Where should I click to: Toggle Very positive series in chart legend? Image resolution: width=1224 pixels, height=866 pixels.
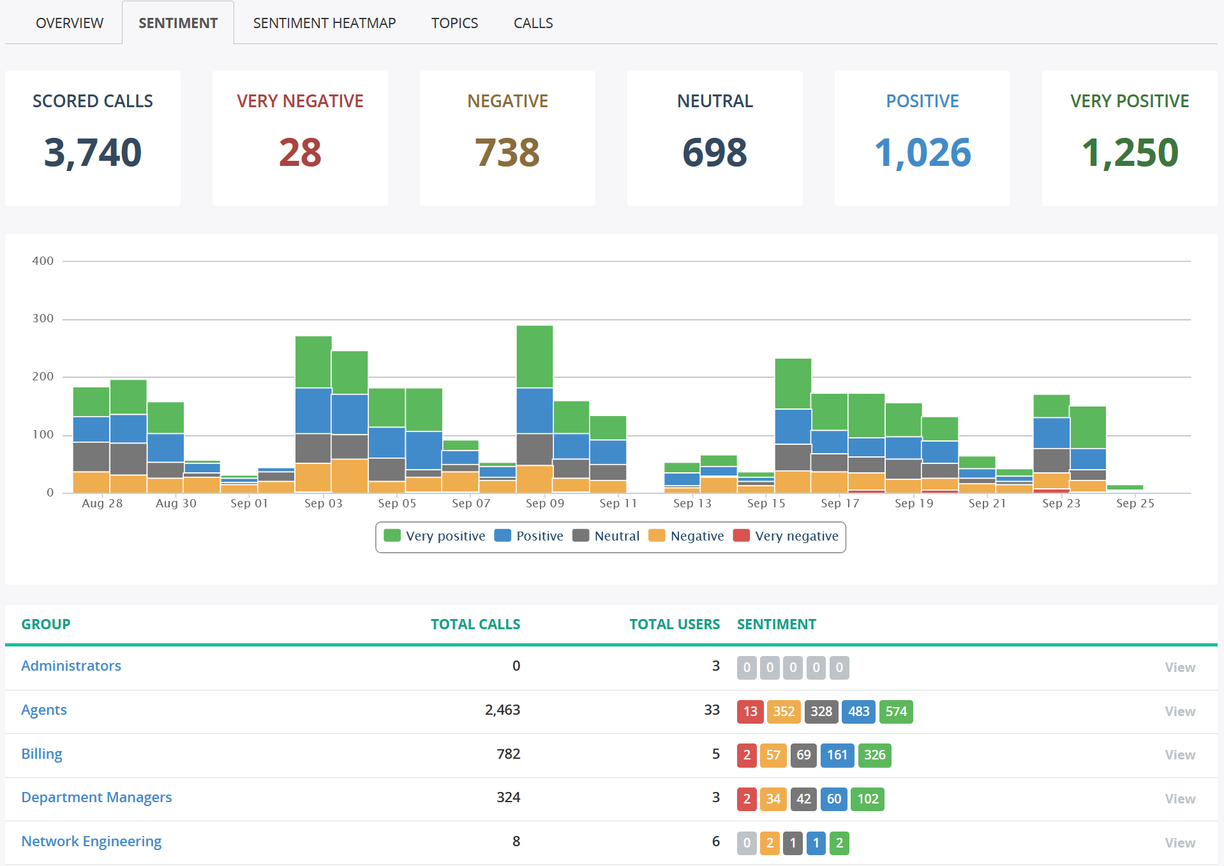coord(435,536)
